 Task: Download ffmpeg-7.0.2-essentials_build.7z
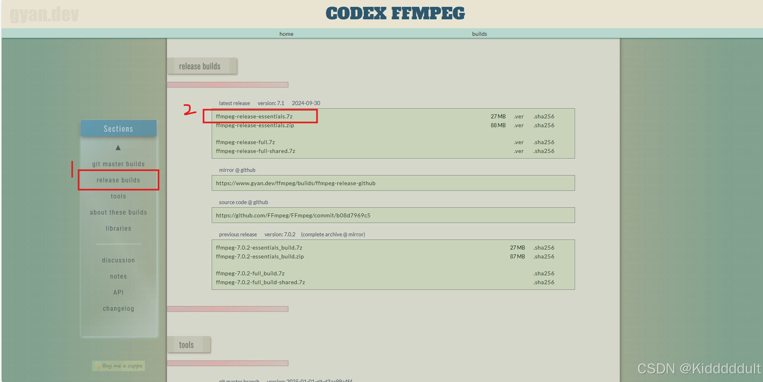pyautogui.click(x=259, y=248)
